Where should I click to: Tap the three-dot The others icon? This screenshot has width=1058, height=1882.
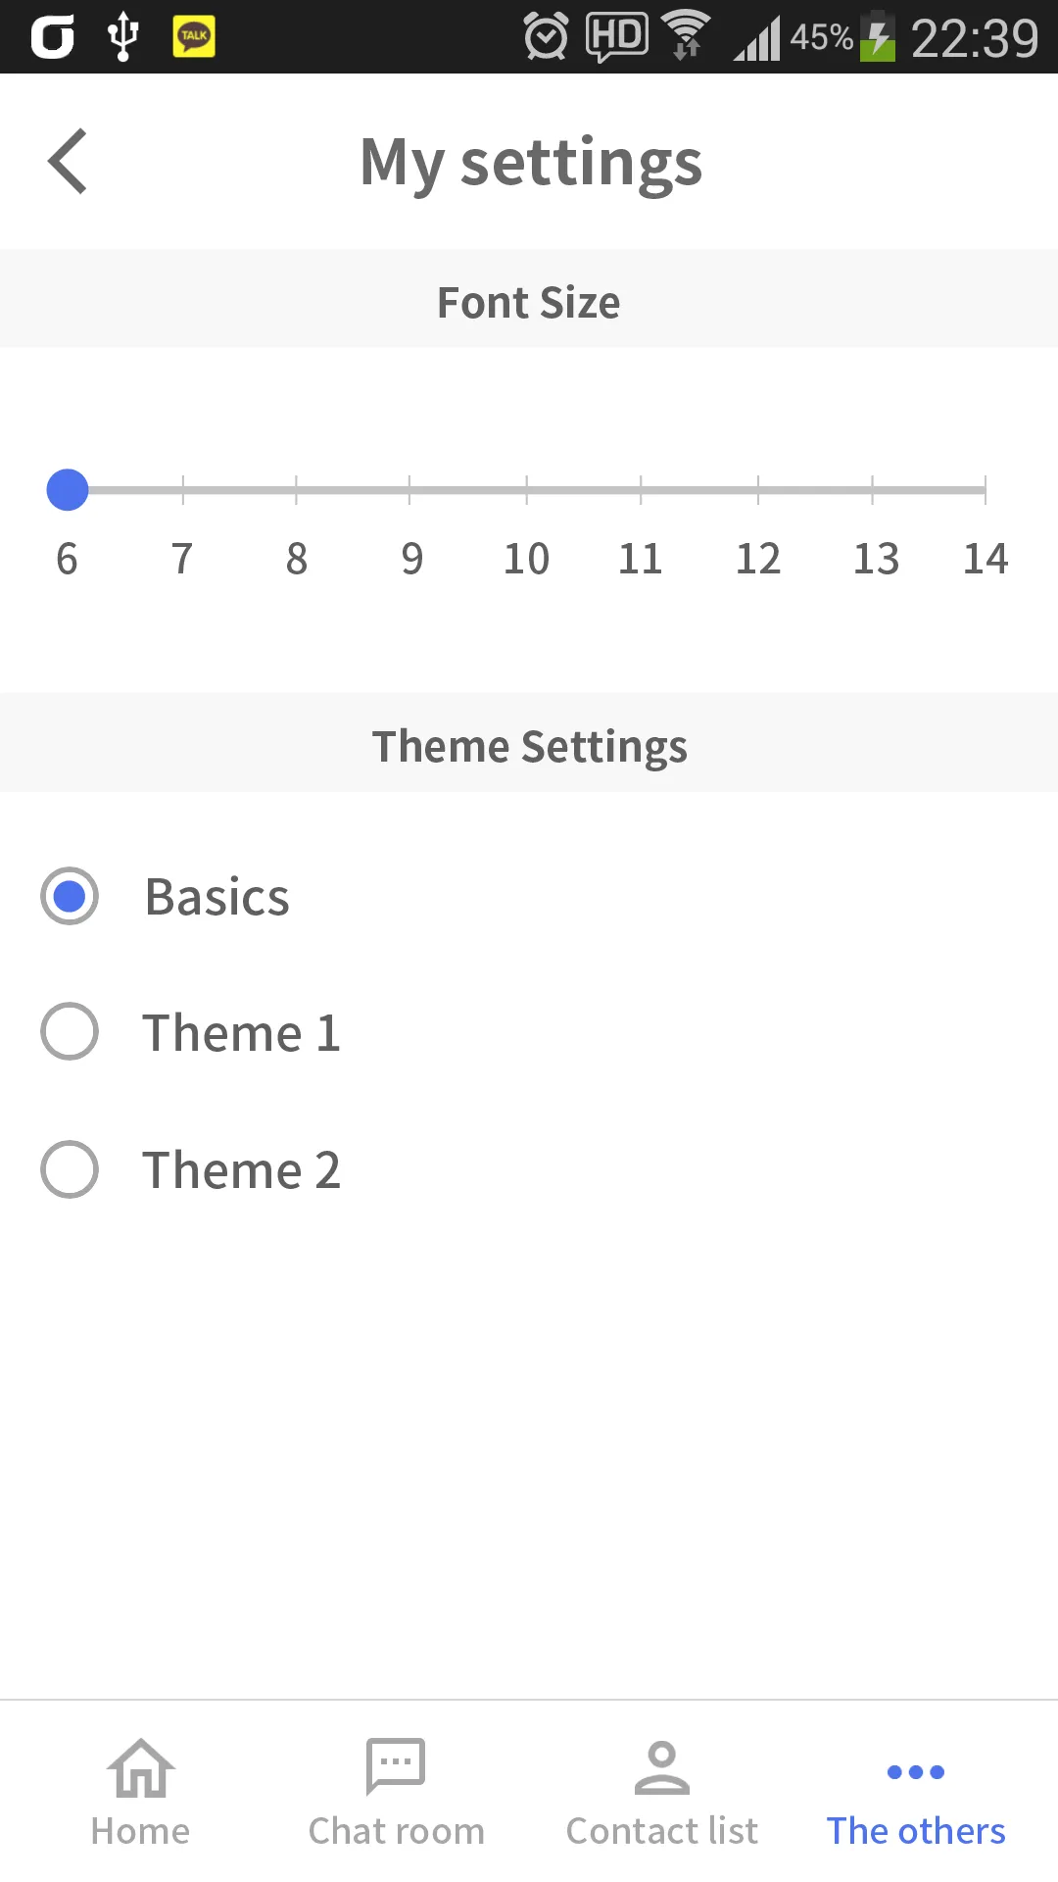tap(915, 1772)
